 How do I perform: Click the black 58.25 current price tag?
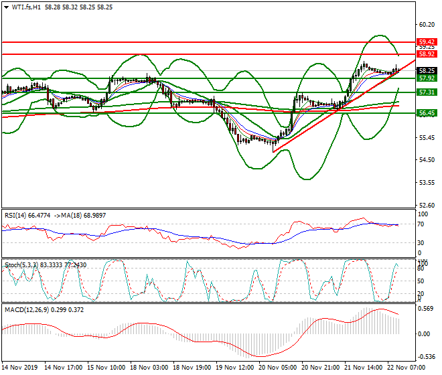427,70
